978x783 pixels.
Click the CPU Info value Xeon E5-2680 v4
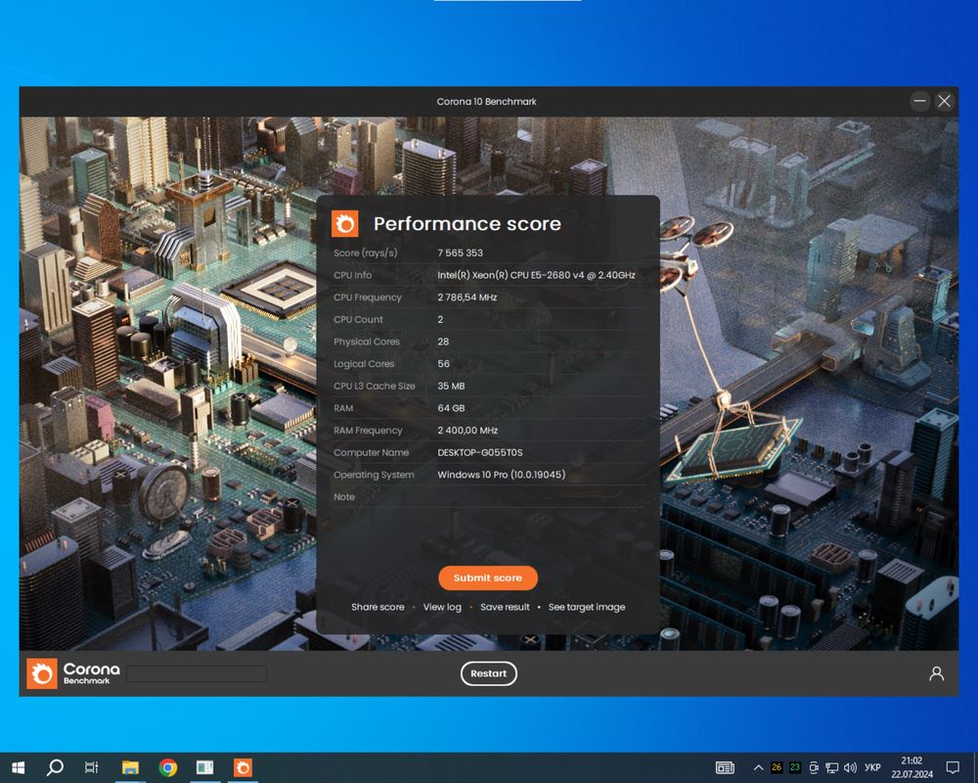click(x=536, y=275)
